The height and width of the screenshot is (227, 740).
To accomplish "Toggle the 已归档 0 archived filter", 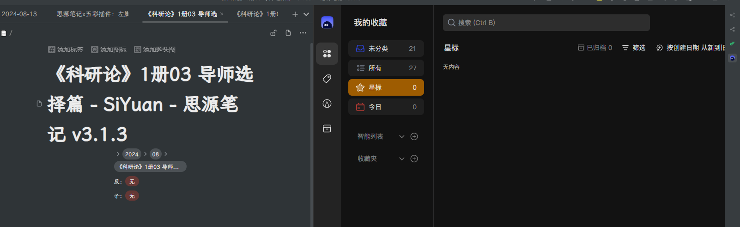I will coord(595,48).
